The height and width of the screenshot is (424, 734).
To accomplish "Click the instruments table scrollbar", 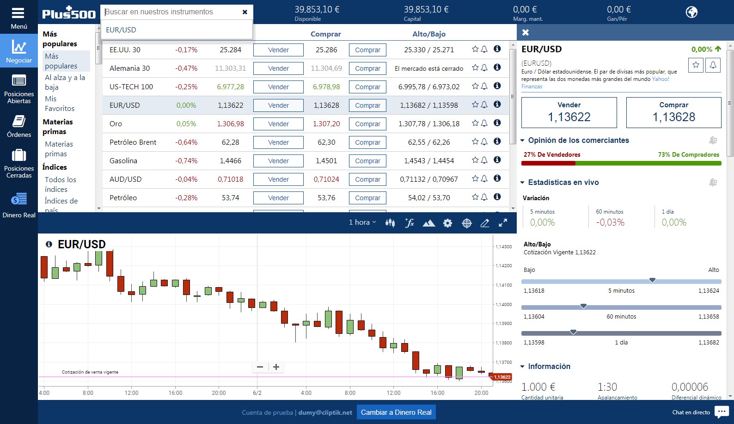I will click(513, 96).
